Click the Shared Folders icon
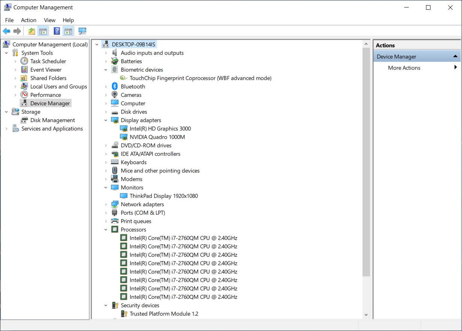The image size is (462, 331). click(24, 78)
